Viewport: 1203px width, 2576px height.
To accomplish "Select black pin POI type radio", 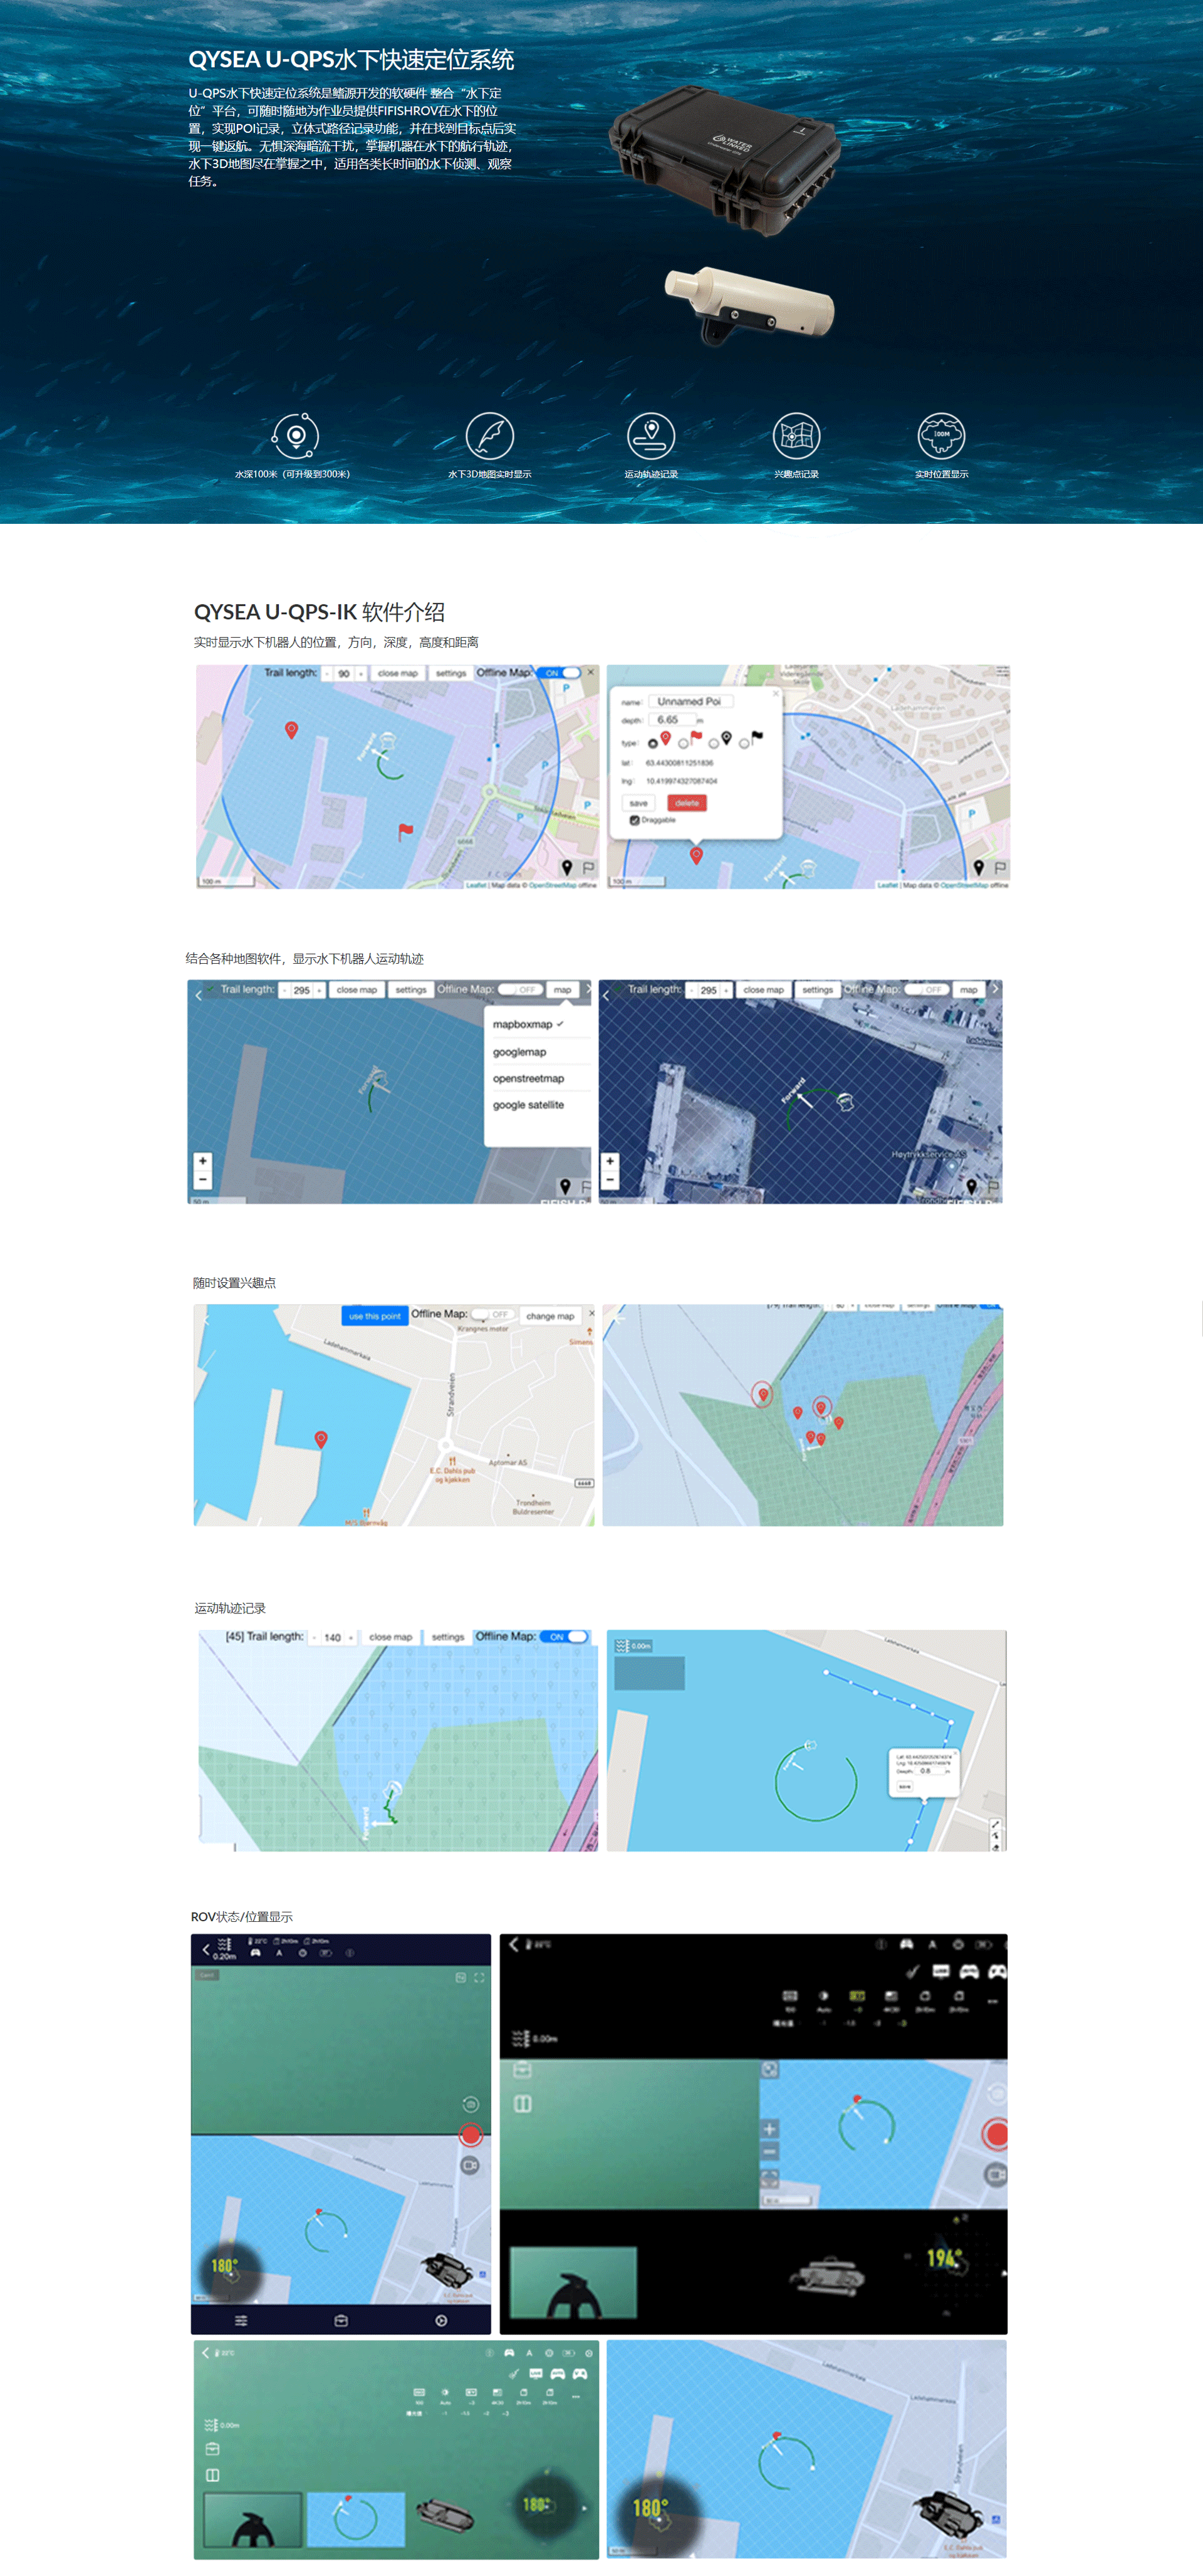I will point(713,743).
